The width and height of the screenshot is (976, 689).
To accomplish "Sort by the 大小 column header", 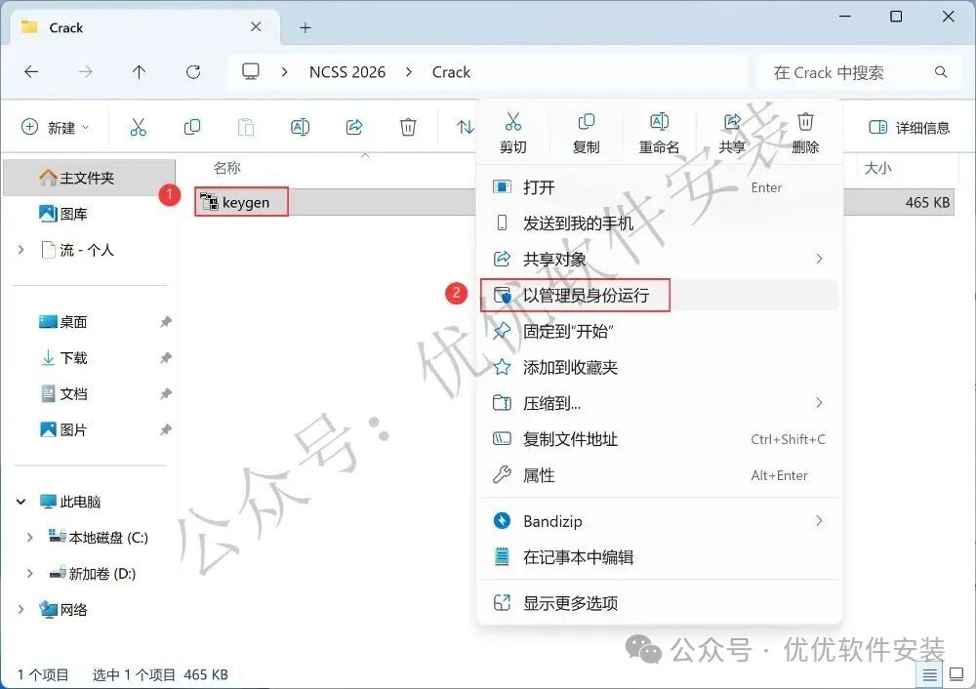I will coord(877,168).
